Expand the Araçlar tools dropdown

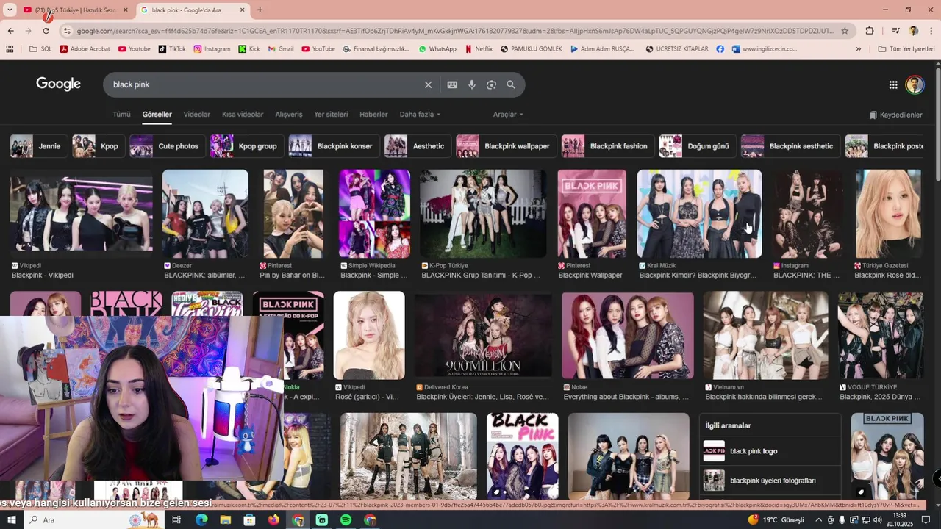tap(508, 115)
